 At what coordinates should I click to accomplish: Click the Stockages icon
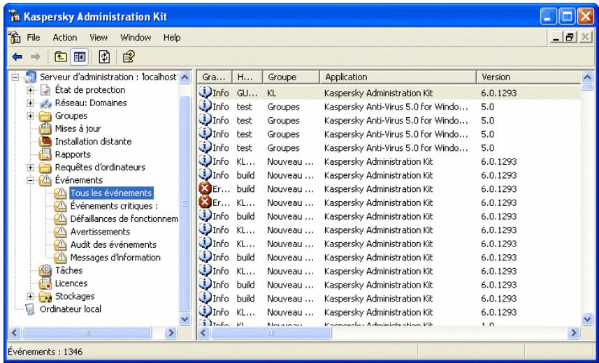[45, 297]
